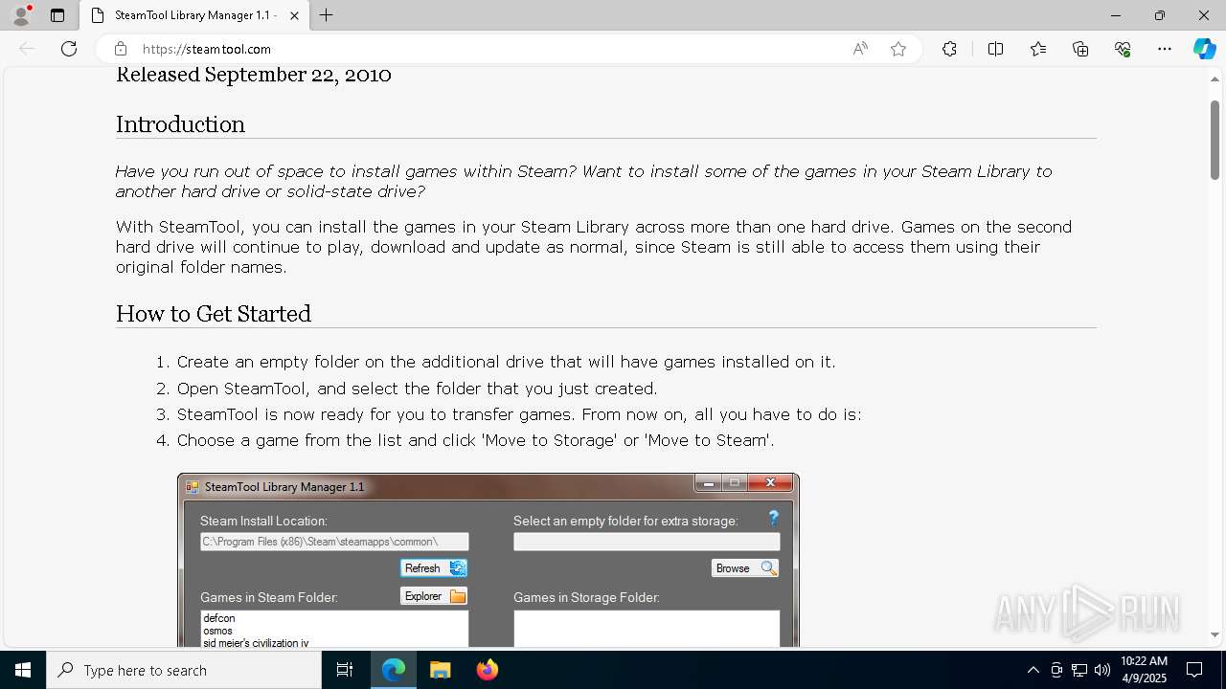Select 'osmos' in the games list
Screen dimensions: 1226x689
[218, 631]
